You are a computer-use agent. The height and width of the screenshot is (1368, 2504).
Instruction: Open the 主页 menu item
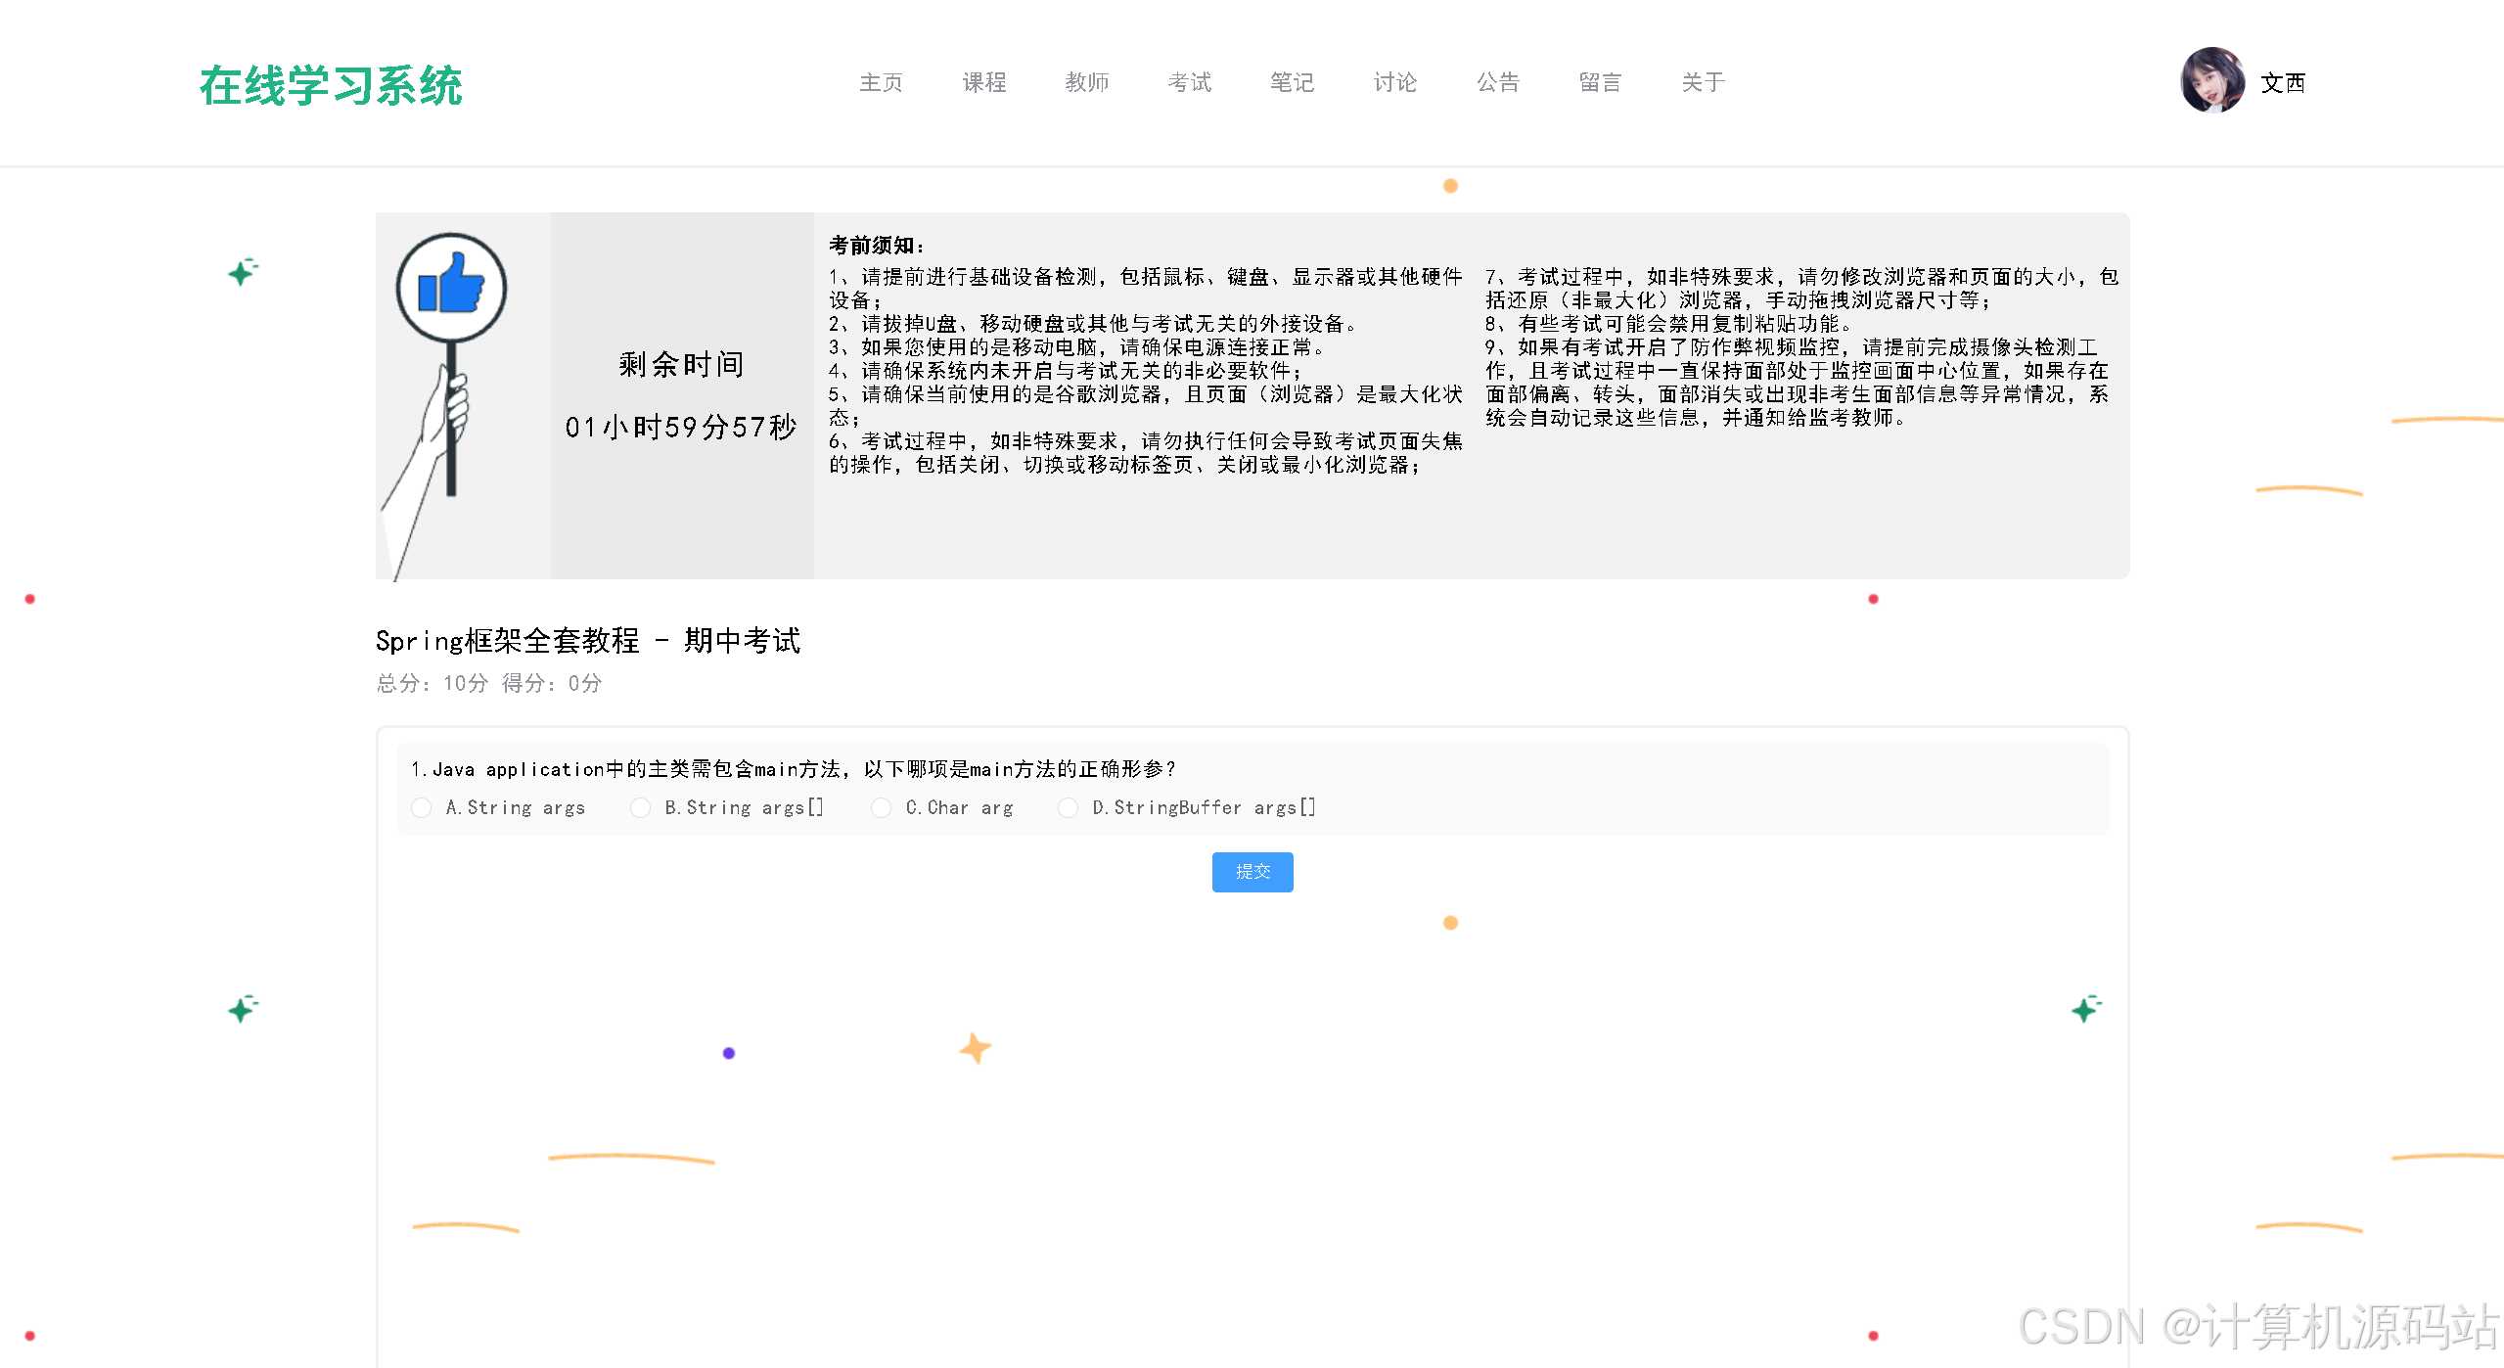coord(880,82)
